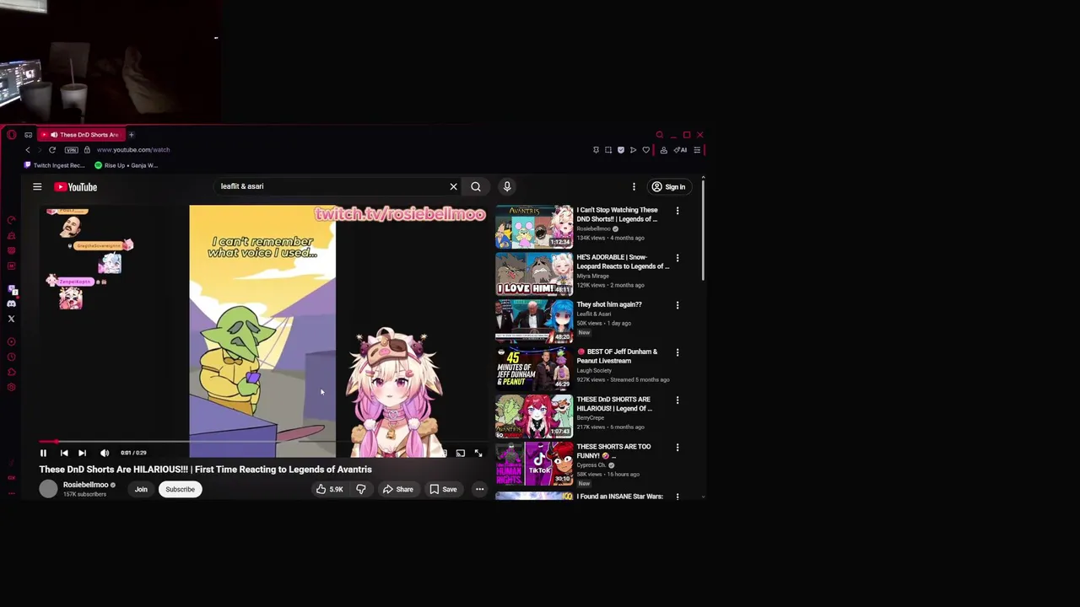Viewport: 1080px width, 607px height.
Task: Open YouTube settings three-dot menu
Action: click(634, 187)
